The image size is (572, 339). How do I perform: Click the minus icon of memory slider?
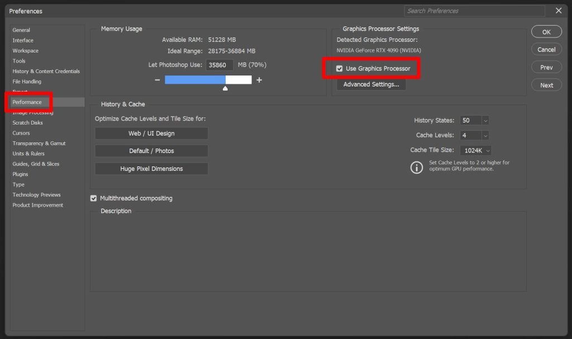pos(157,80)
